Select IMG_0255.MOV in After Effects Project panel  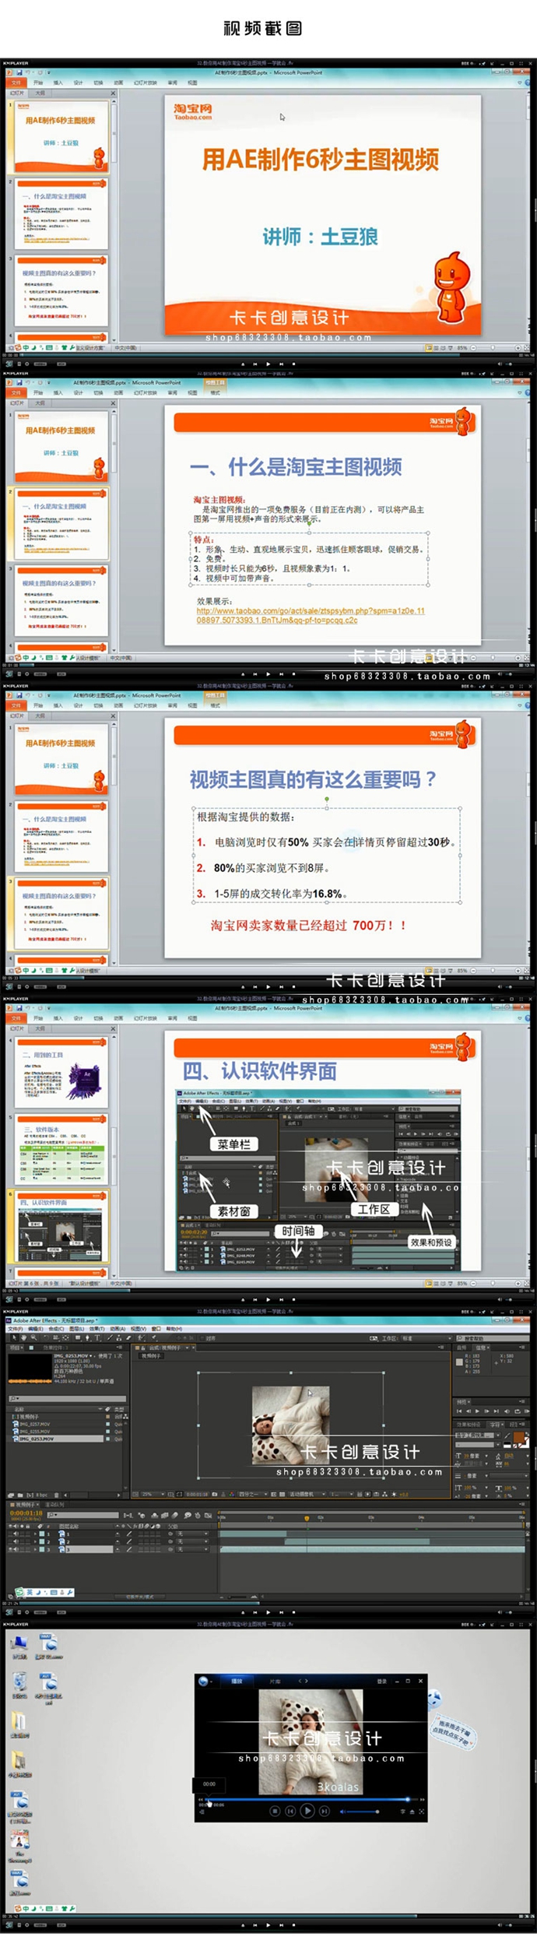coord(35,1431)
